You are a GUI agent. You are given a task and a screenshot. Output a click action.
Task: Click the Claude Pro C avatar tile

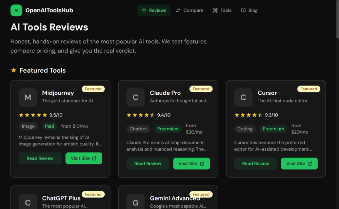coord(135,97)
